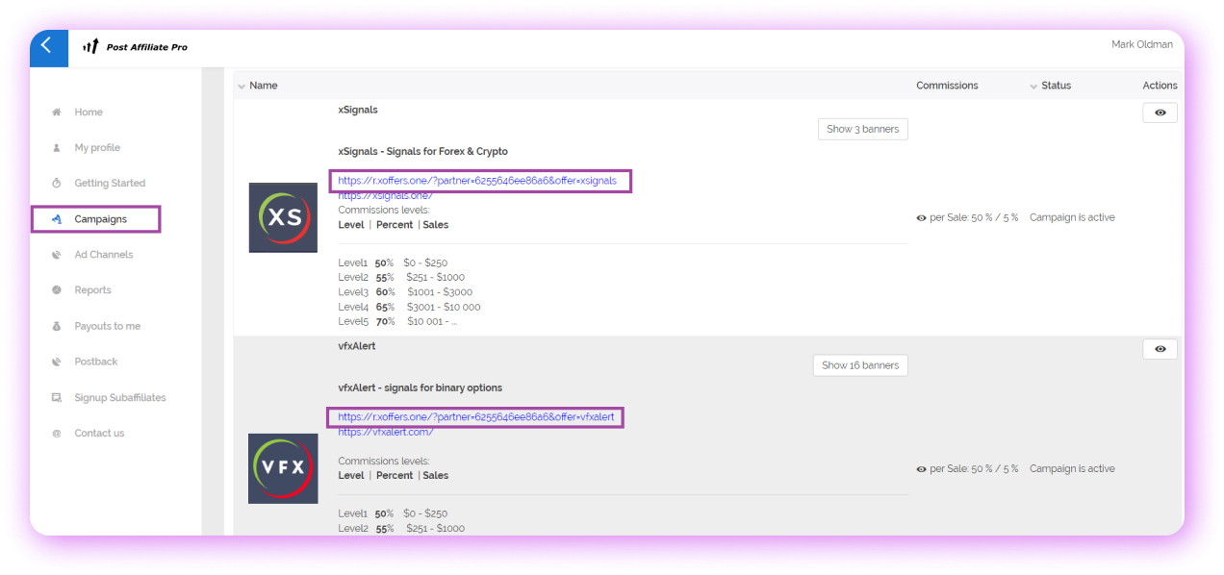This screenshot has width=1224, height=575.
Task: Go to Getting Started page
Action: (x=110, y=184)
